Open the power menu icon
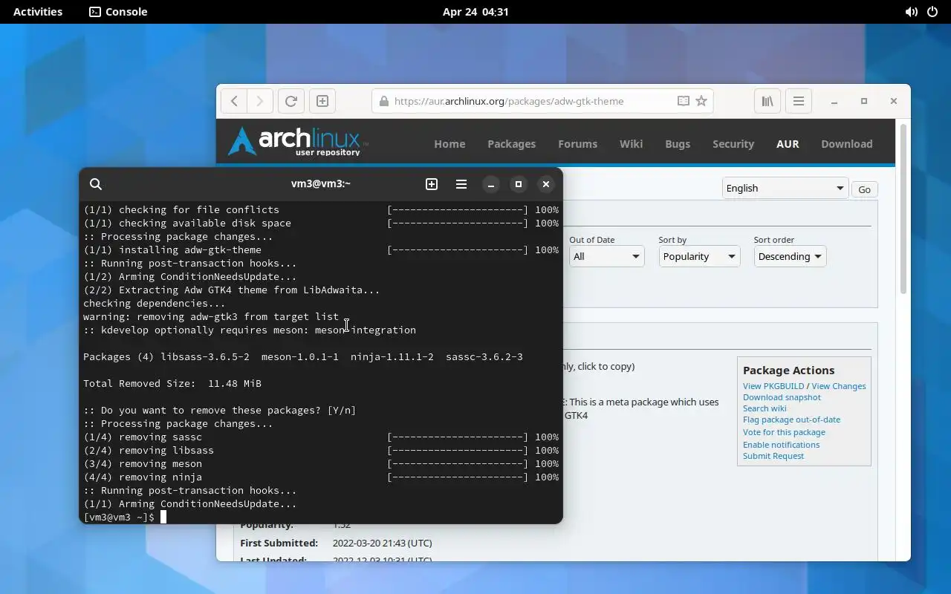Image resolution: width=951 pixels, height=594 pixels. 932,12
